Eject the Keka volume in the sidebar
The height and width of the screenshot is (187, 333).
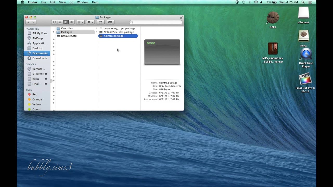pos(46,79)
